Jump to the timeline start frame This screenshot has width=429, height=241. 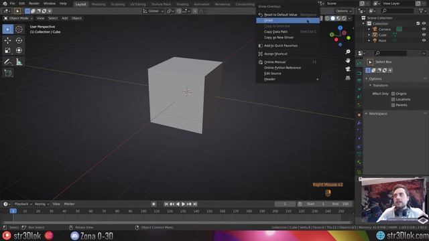click(x=166, y=204)
